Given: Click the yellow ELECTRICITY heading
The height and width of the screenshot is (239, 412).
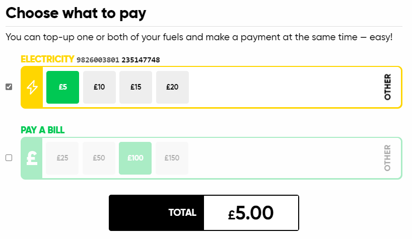Looking at the screenshot, I should [x=47, y=59].
